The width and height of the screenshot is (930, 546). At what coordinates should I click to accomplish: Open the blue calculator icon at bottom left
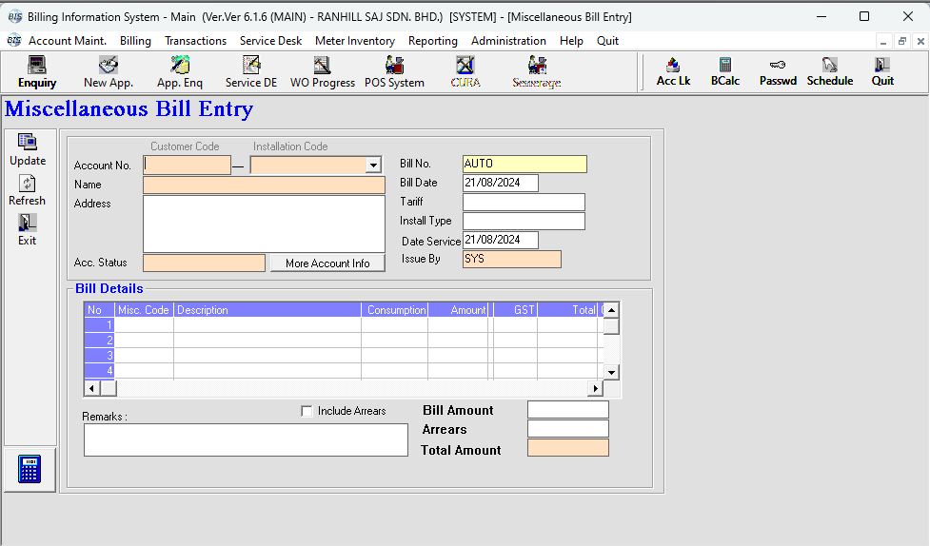[30, 469]
